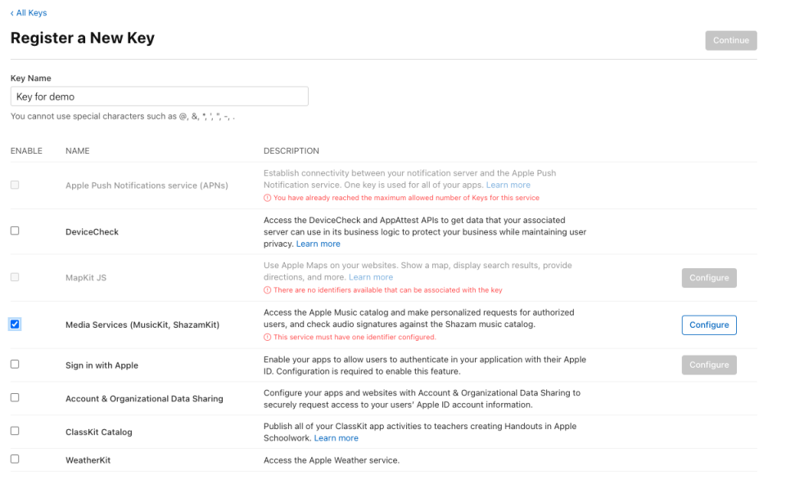
Task: Open Learn more for MapKit JS
Action: pyautogui.click(x=370, y=276)
